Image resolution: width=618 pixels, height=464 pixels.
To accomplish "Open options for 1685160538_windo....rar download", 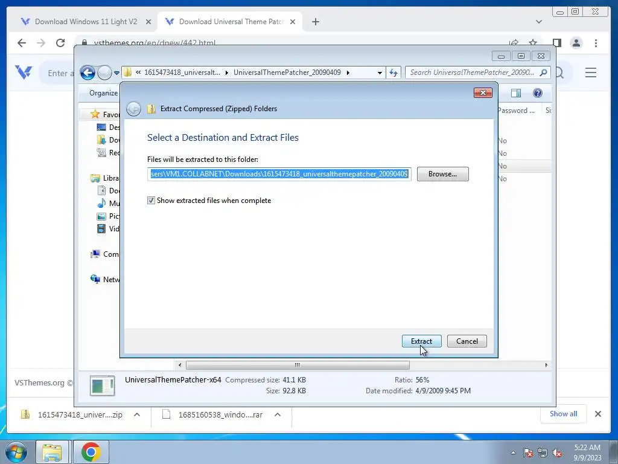I will click(x=278, y=414).
